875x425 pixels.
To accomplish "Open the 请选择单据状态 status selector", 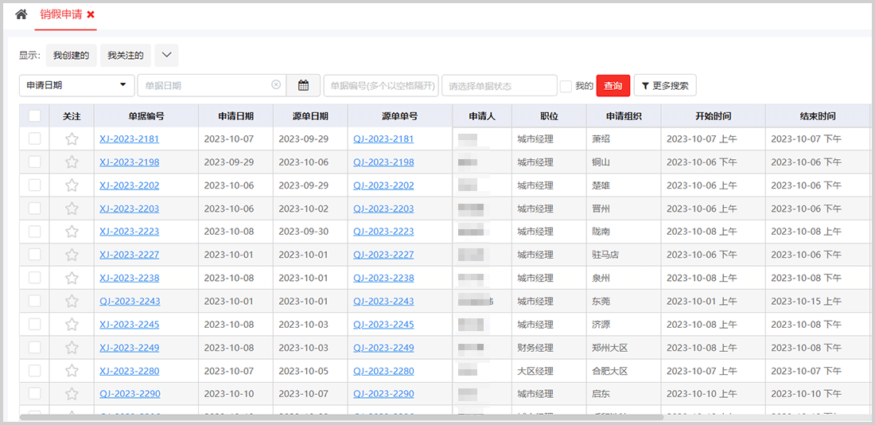I will click(499, 85).
